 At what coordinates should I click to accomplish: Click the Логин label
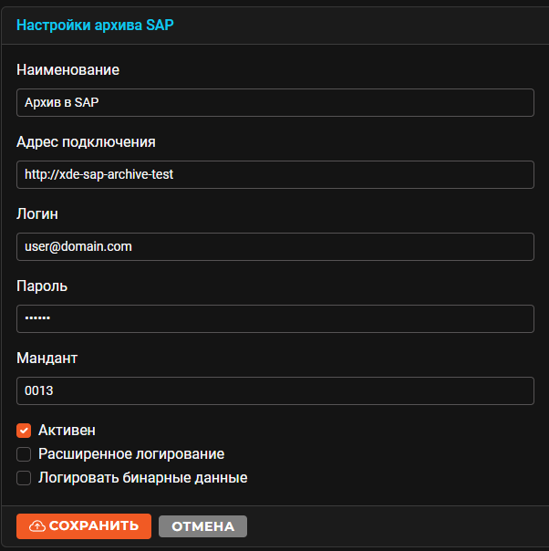click(37, 214)
